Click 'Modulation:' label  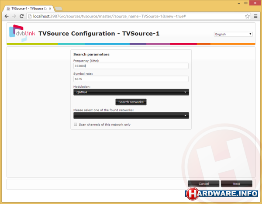(82, 86)
